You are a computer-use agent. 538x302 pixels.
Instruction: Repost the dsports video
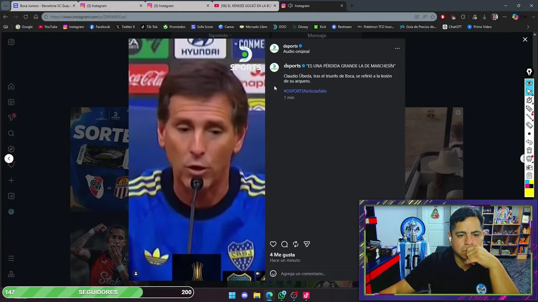tap(295, 244)
